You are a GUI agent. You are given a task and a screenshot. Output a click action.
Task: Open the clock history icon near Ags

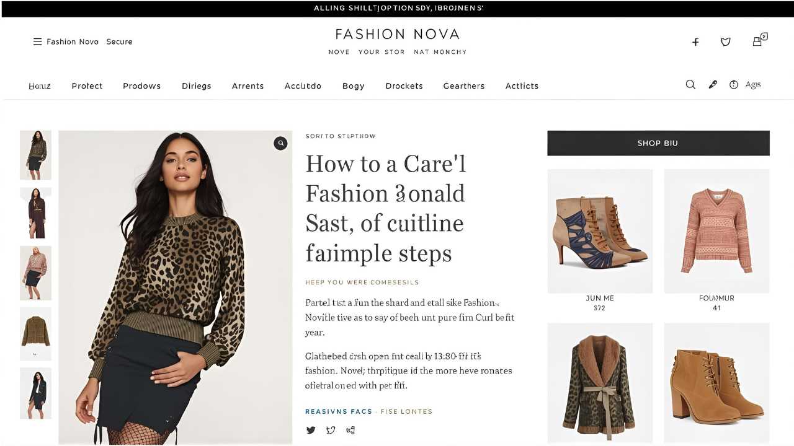[733, 84]
